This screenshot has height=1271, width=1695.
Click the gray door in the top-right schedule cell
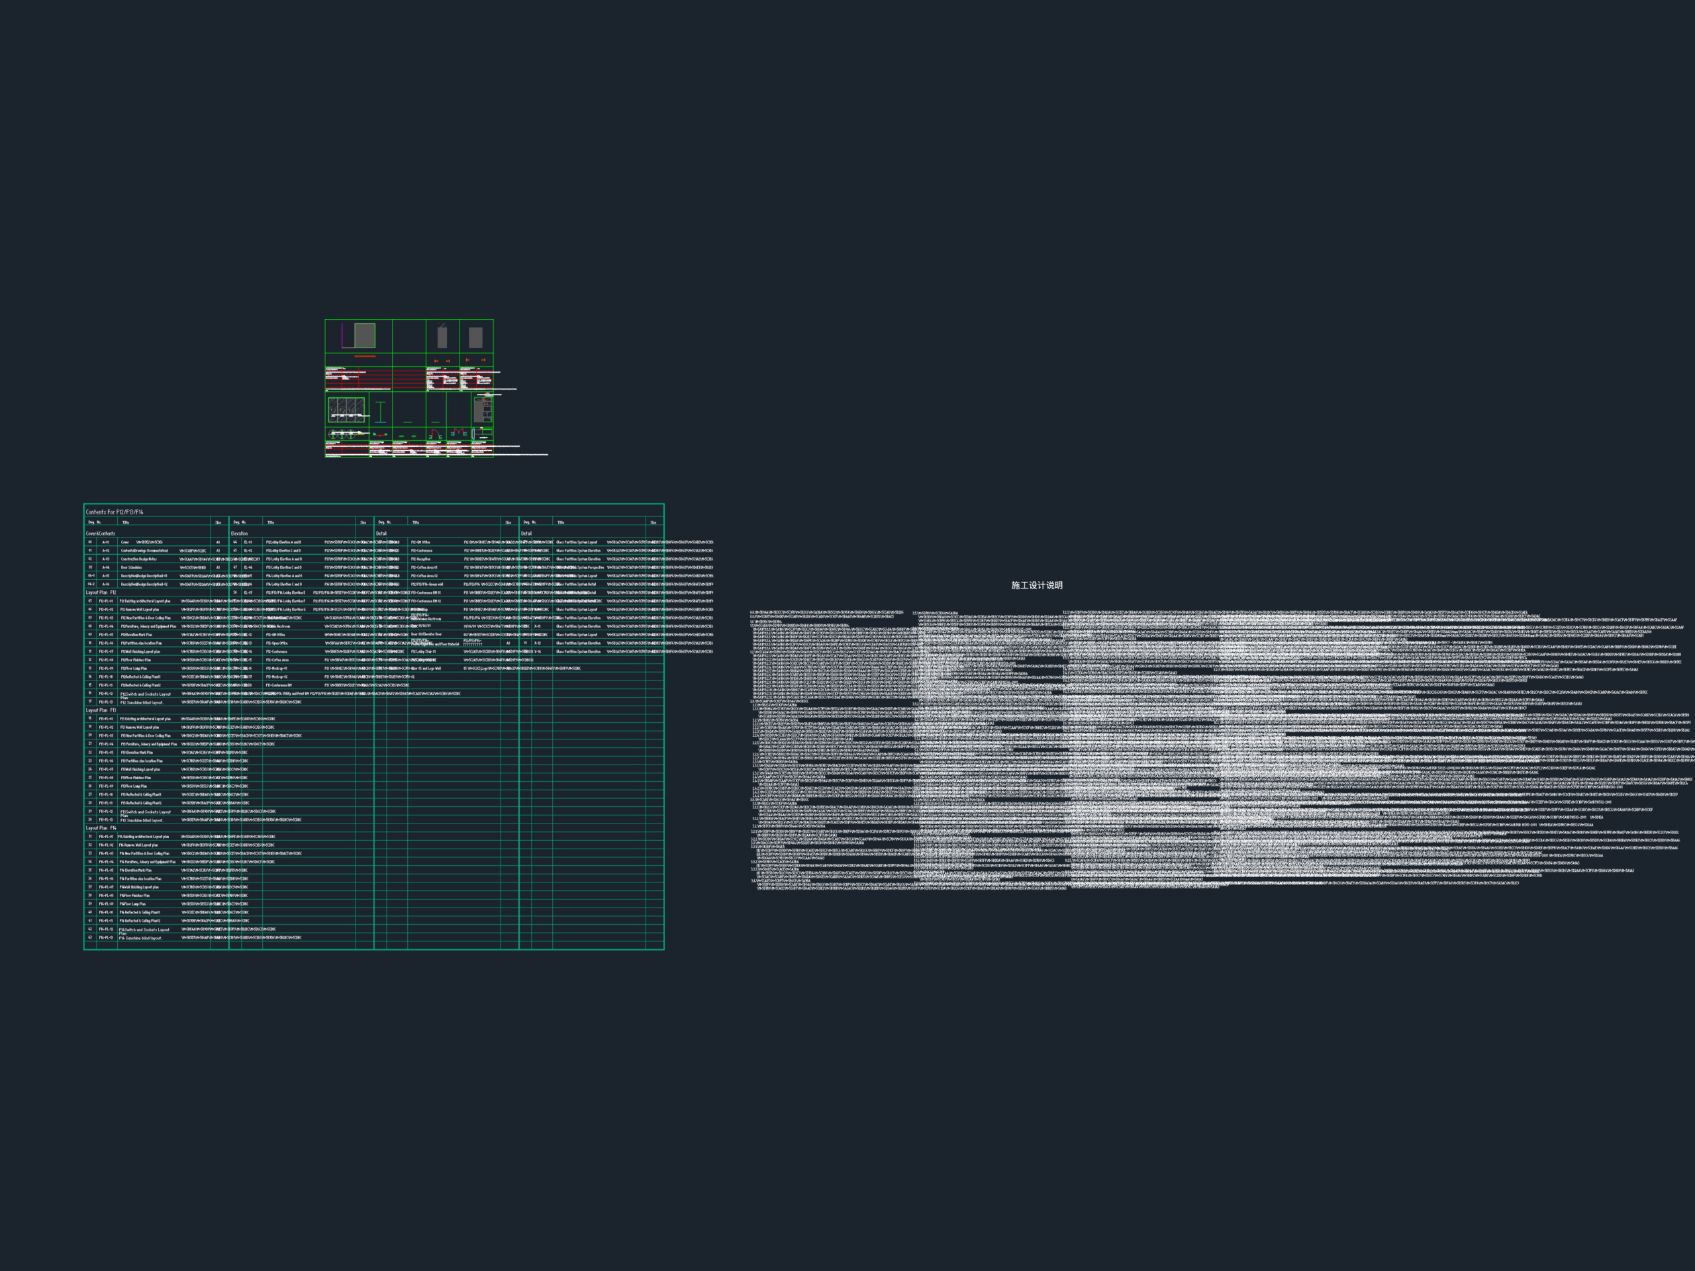point(476,338)
